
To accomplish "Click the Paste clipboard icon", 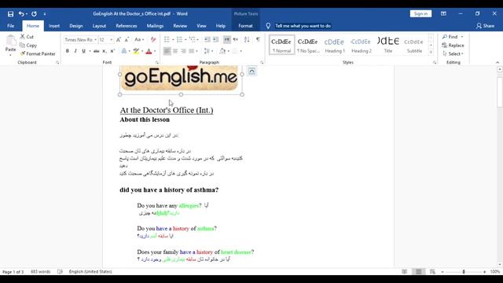I will click(10, 41).
